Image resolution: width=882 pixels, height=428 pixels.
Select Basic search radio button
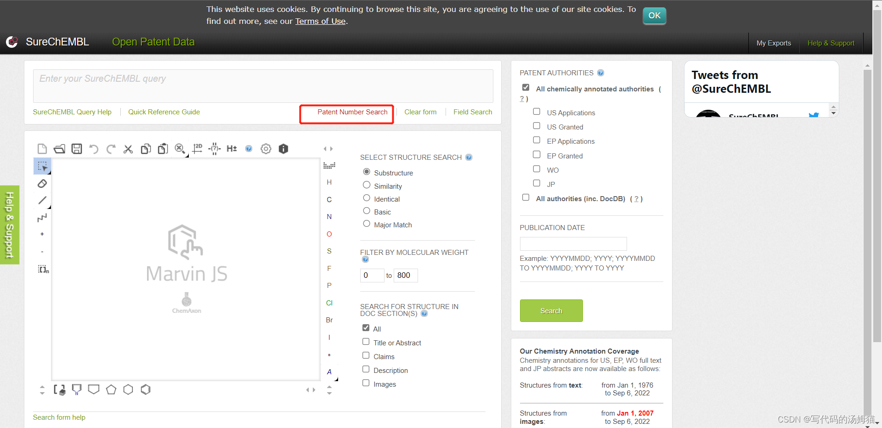[x=367, y=211]
